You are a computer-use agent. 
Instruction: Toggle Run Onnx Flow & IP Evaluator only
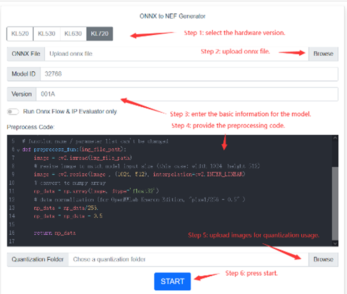[x=13, y=111]
